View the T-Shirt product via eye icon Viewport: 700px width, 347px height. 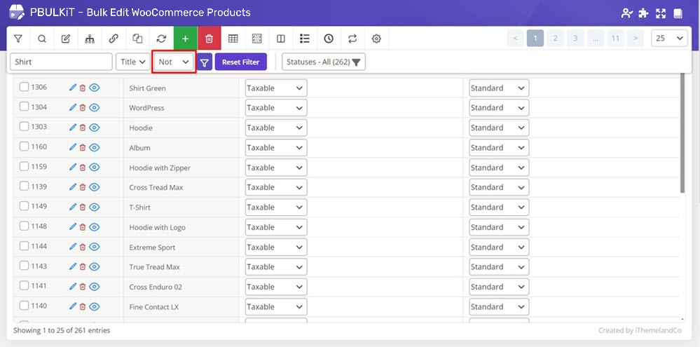click(x=95, y=207)
